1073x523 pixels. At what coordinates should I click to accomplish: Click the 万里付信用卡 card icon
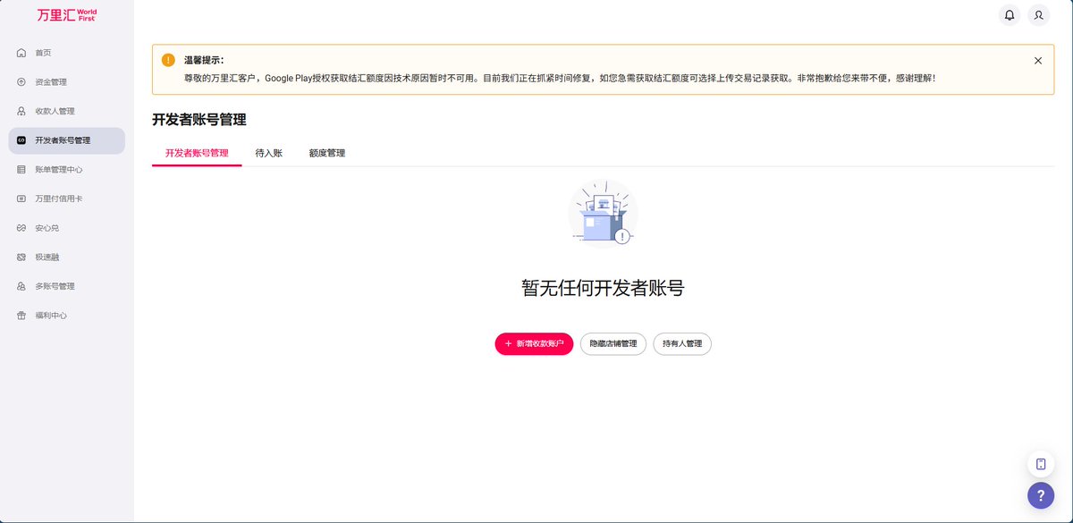[x=21, y=198]
